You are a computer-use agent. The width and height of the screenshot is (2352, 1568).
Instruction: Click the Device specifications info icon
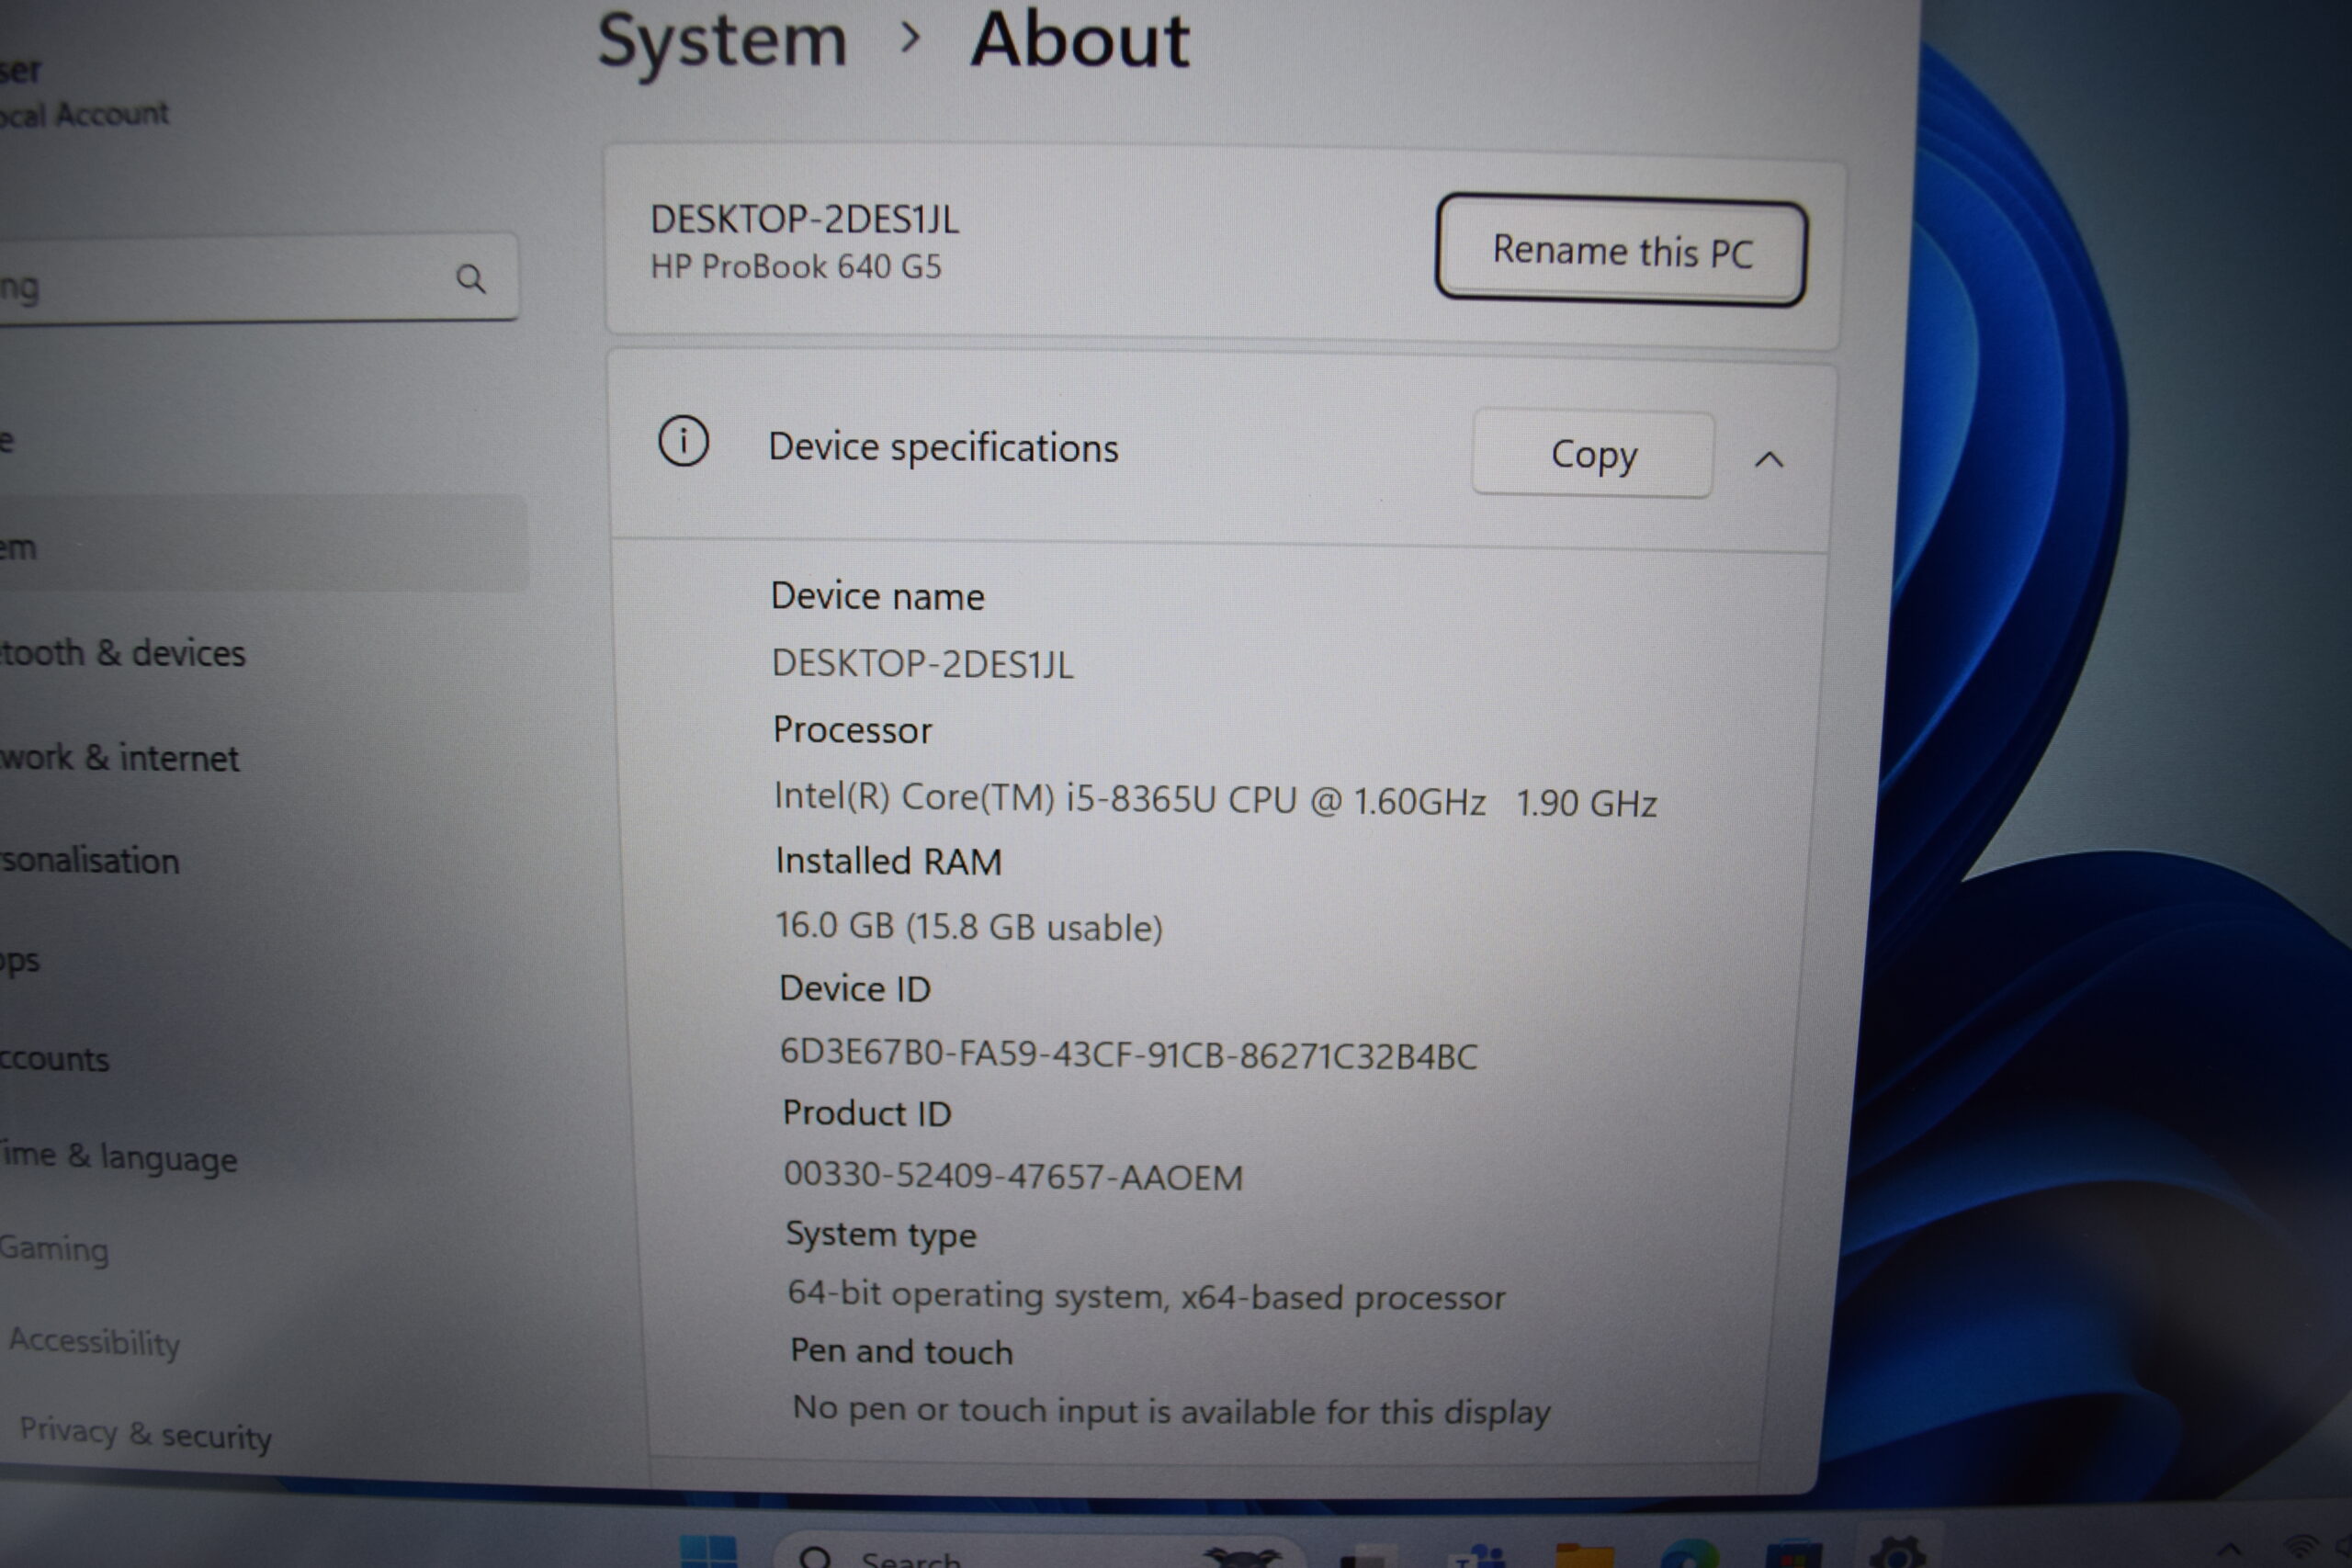[x=683, y=441]
